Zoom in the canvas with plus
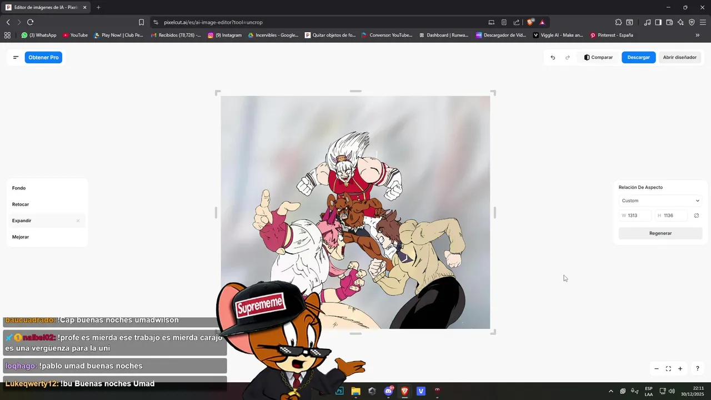This screenshot has height=400, width=711. (680, 369)
